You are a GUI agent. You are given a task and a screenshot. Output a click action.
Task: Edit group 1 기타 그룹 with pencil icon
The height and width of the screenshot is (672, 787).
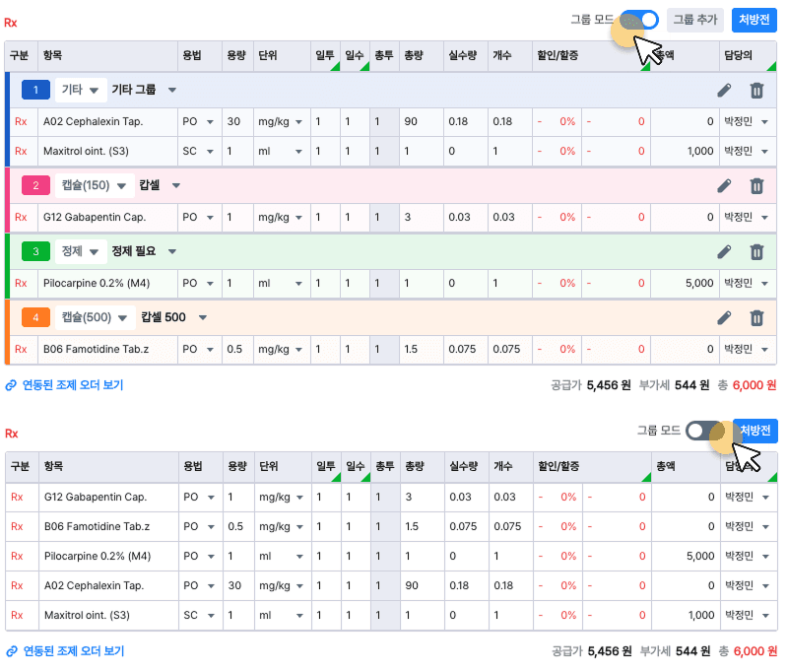[724, 91]
